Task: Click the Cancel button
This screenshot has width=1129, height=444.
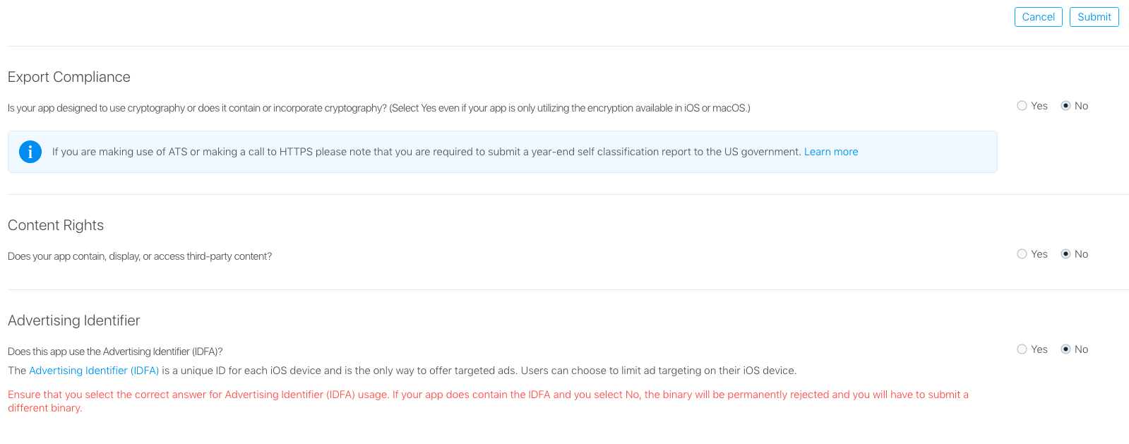Action: coord(1038,17)
